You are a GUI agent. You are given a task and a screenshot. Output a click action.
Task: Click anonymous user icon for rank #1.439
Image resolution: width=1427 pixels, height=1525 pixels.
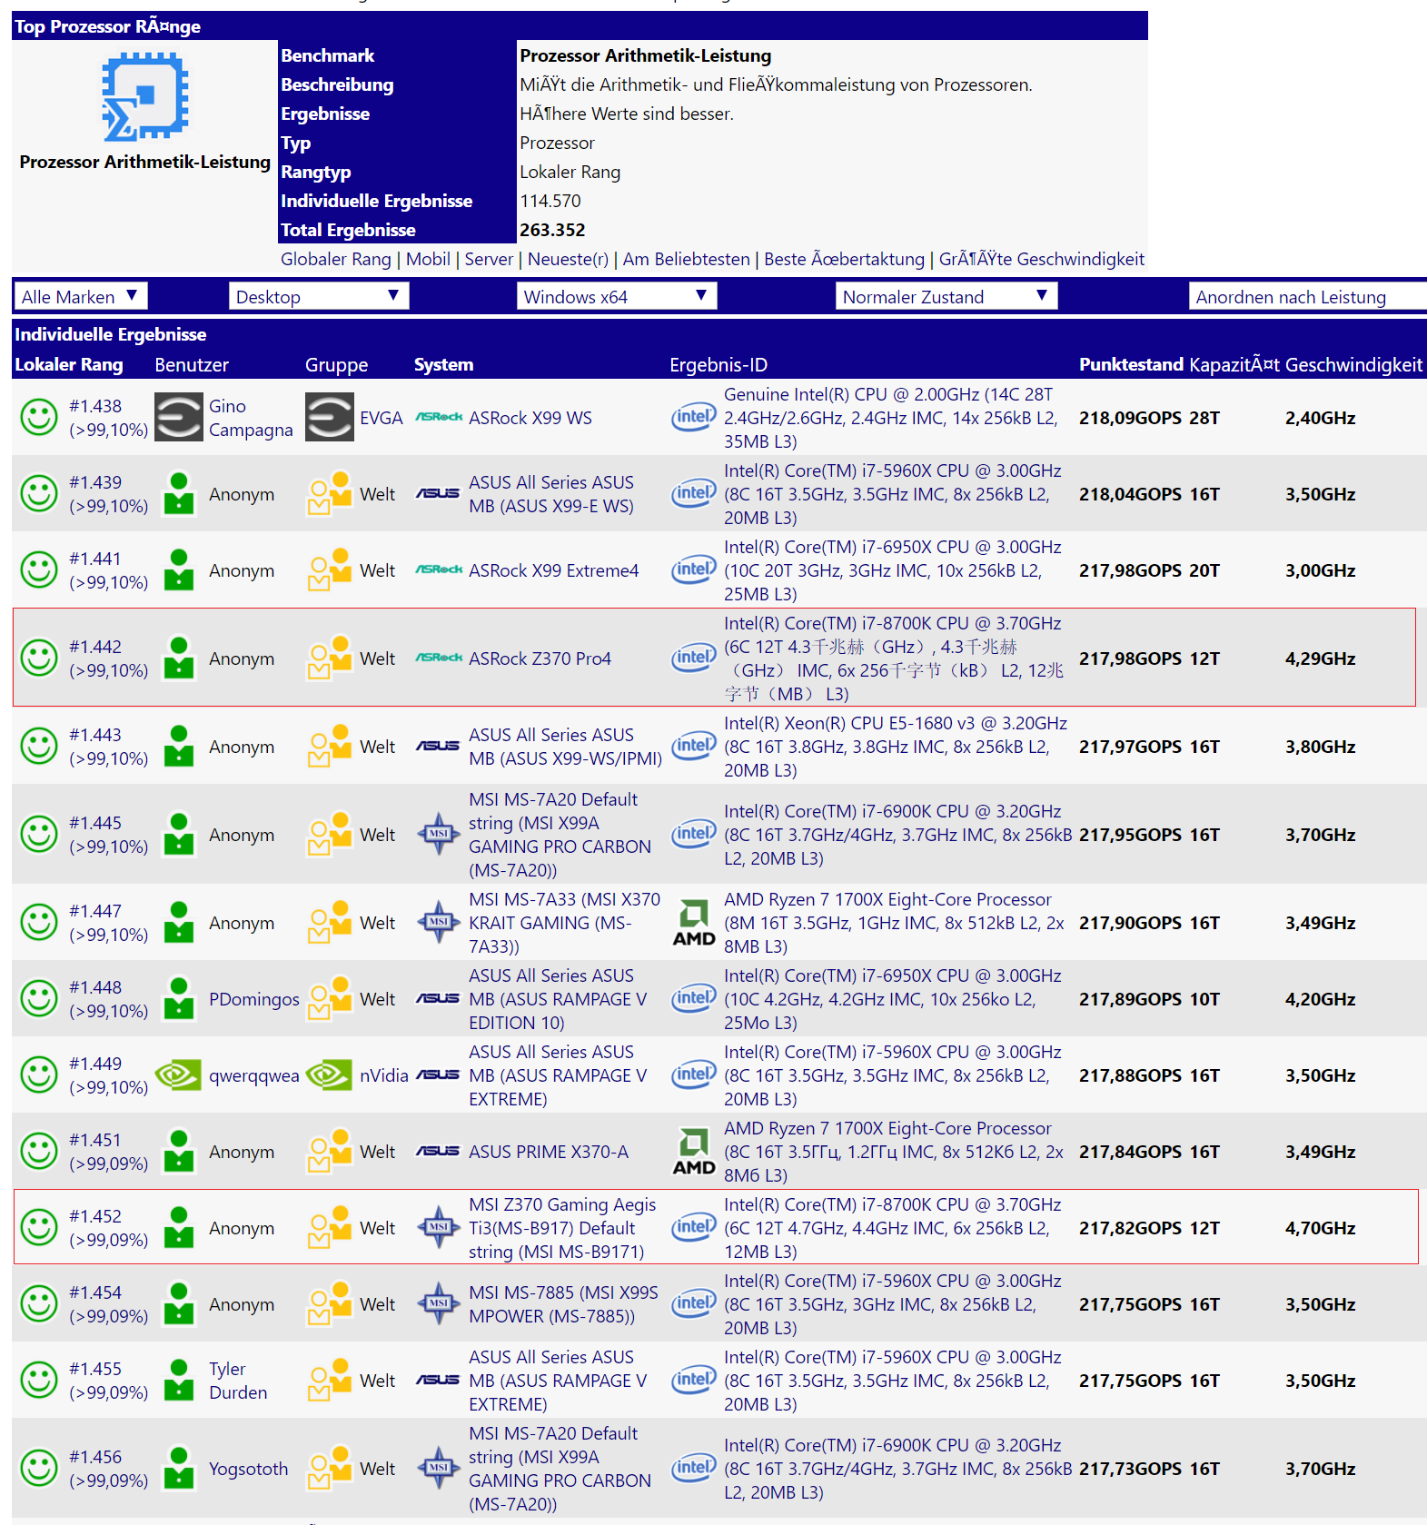pos(179,494)
